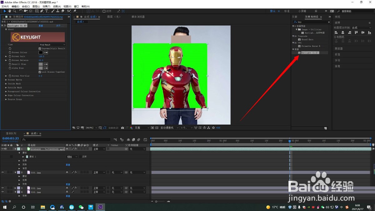Click the Alpha Bias grey swatch
The image size is (375, 211).
(x=41, y=68)
